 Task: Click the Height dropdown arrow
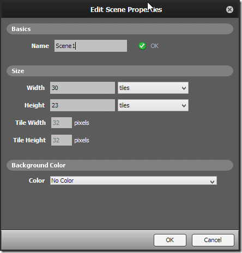point(184,106)
